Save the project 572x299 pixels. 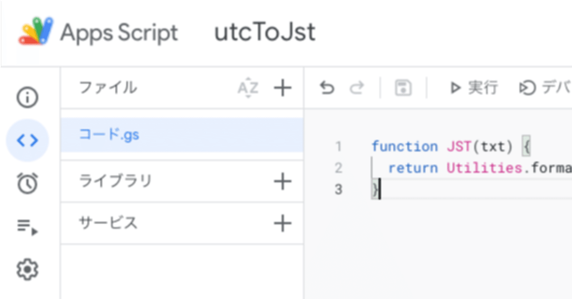pyautogui.click(x=402, y=88)
